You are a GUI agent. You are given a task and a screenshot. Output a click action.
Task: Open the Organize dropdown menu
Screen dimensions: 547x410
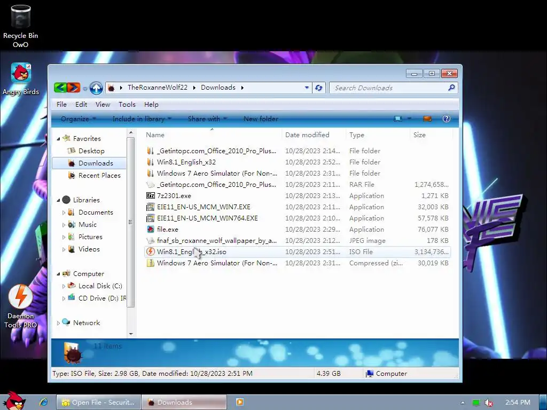(78, 119)
